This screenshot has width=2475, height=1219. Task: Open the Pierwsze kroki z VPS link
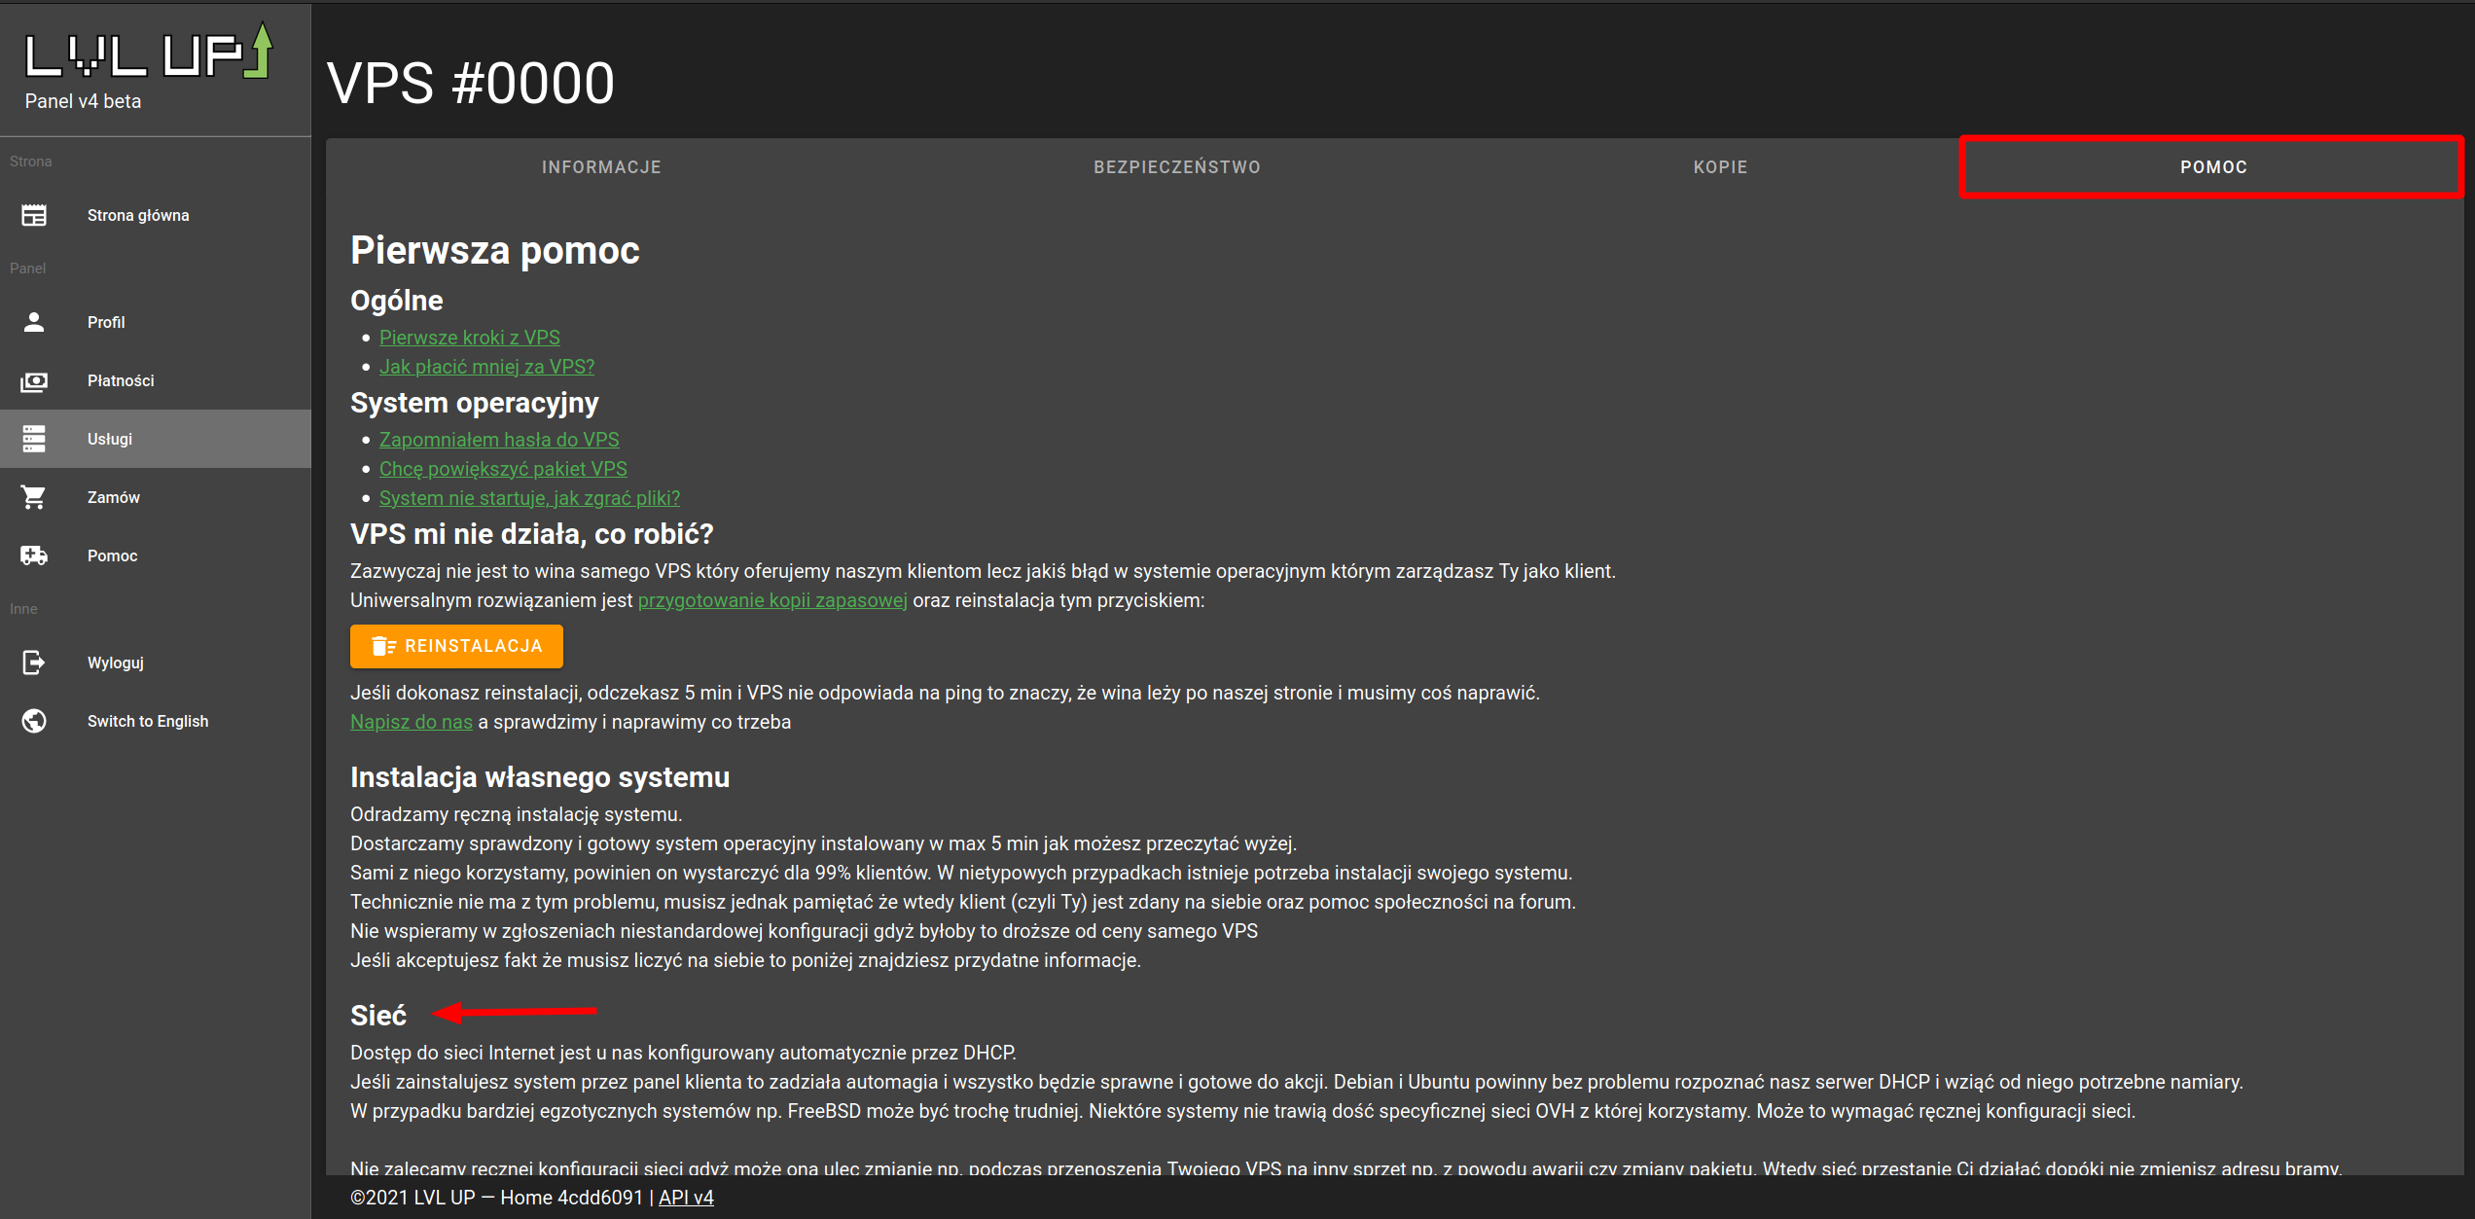pos(469,338)
